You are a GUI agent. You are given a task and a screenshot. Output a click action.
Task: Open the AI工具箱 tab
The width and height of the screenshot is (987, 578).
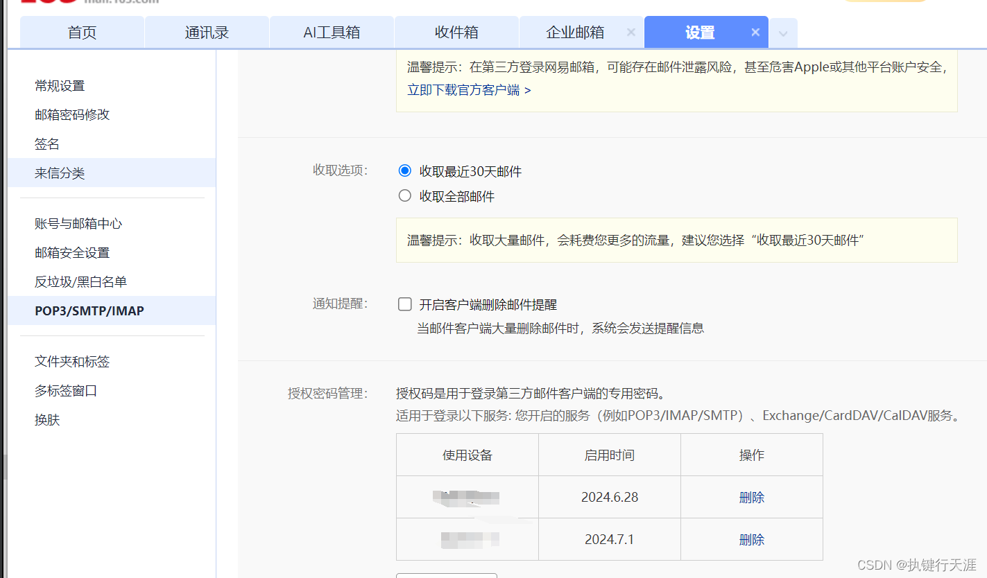[x=332, y=33]
